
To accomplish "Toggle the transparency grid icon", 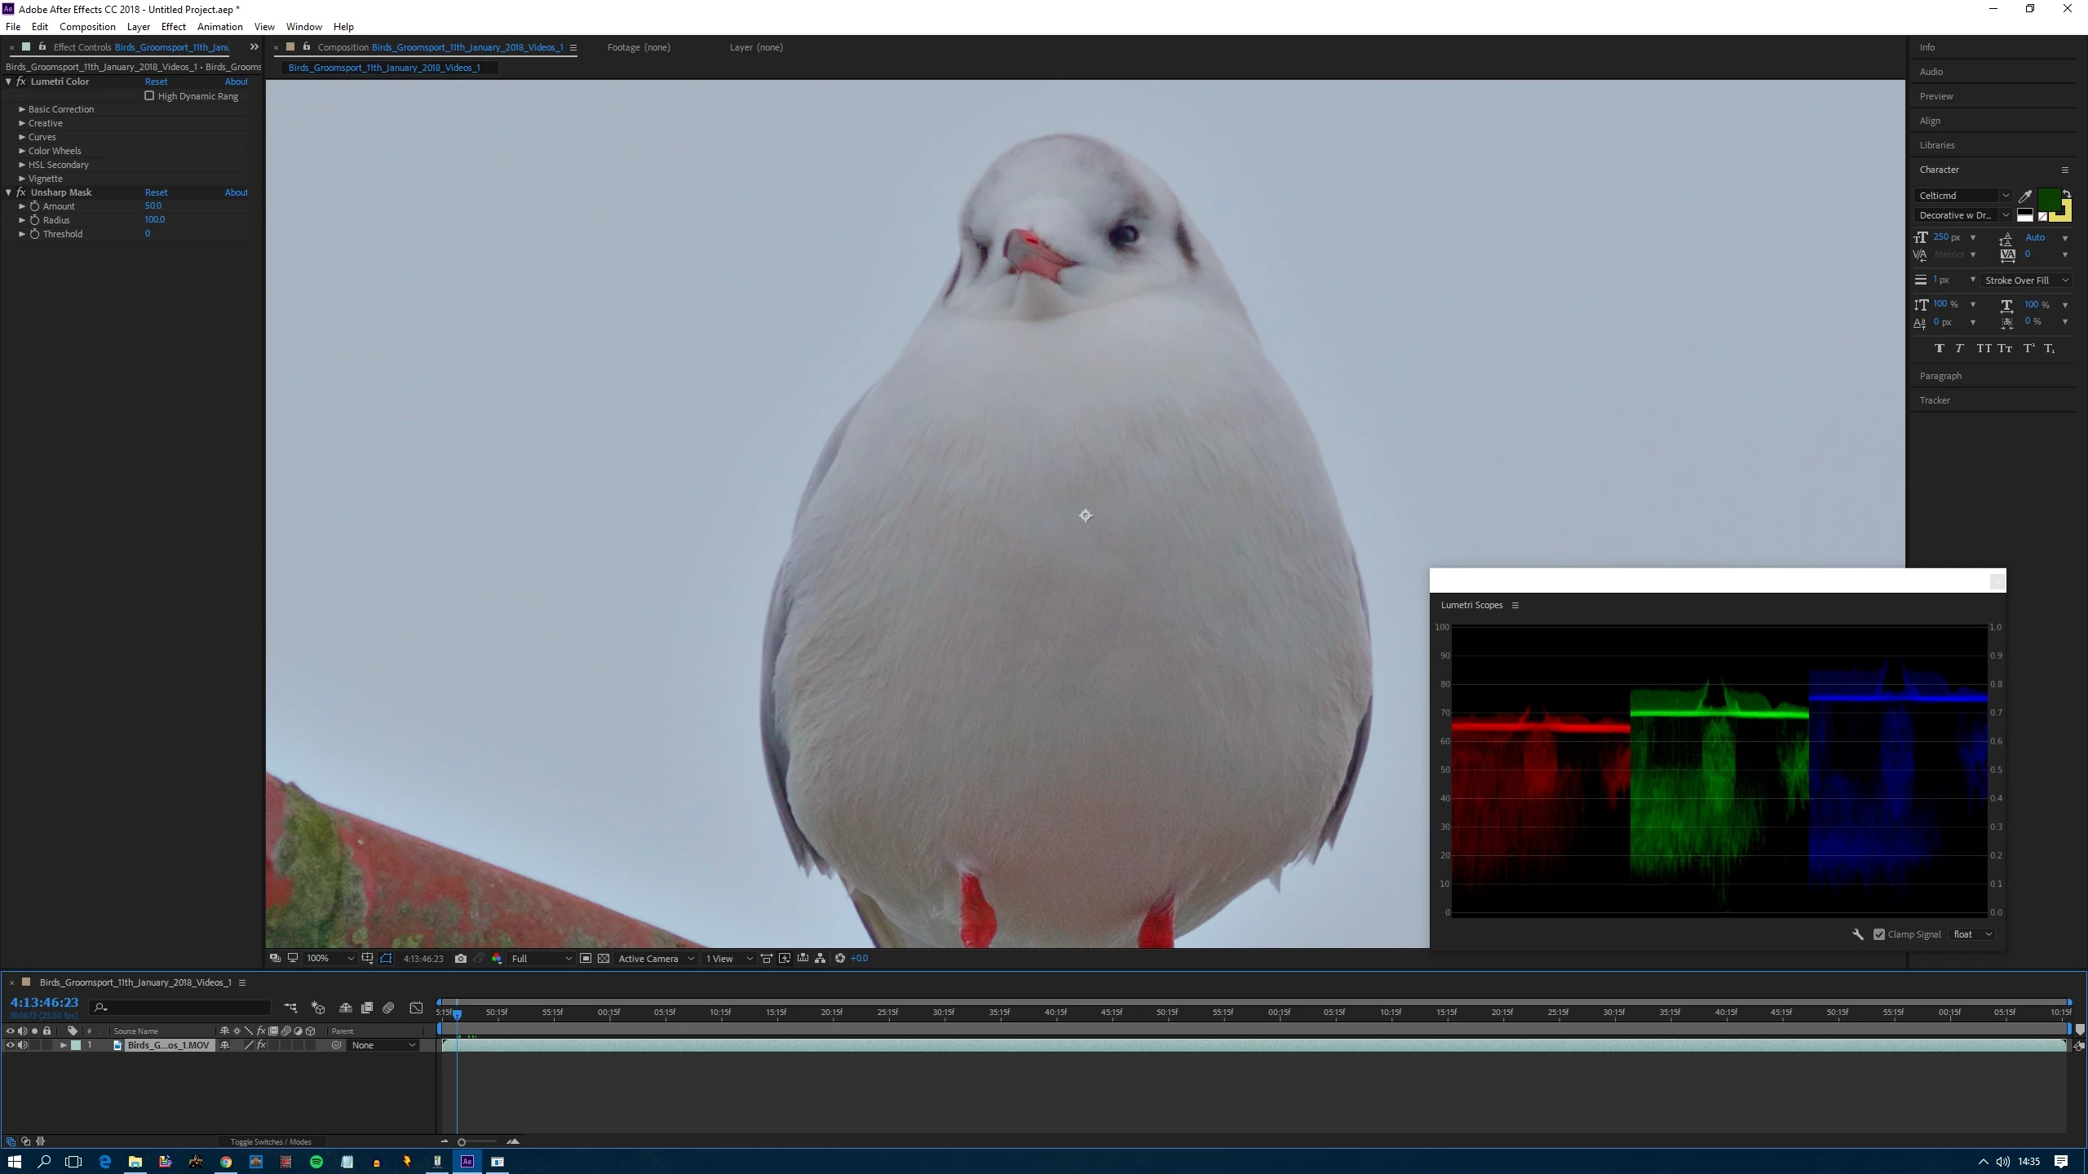I will (604, 959).
